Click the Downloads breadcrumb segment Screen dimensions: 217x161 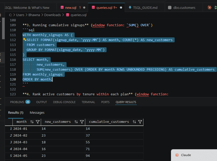[x=52, y=15]
